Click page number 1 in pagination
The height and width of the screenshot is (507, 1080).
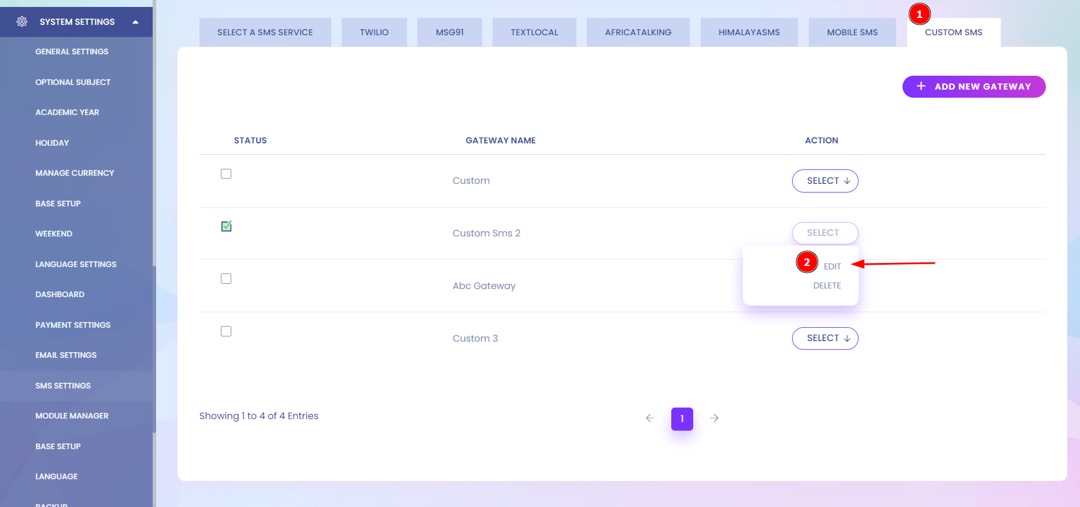tap(682, 419)
